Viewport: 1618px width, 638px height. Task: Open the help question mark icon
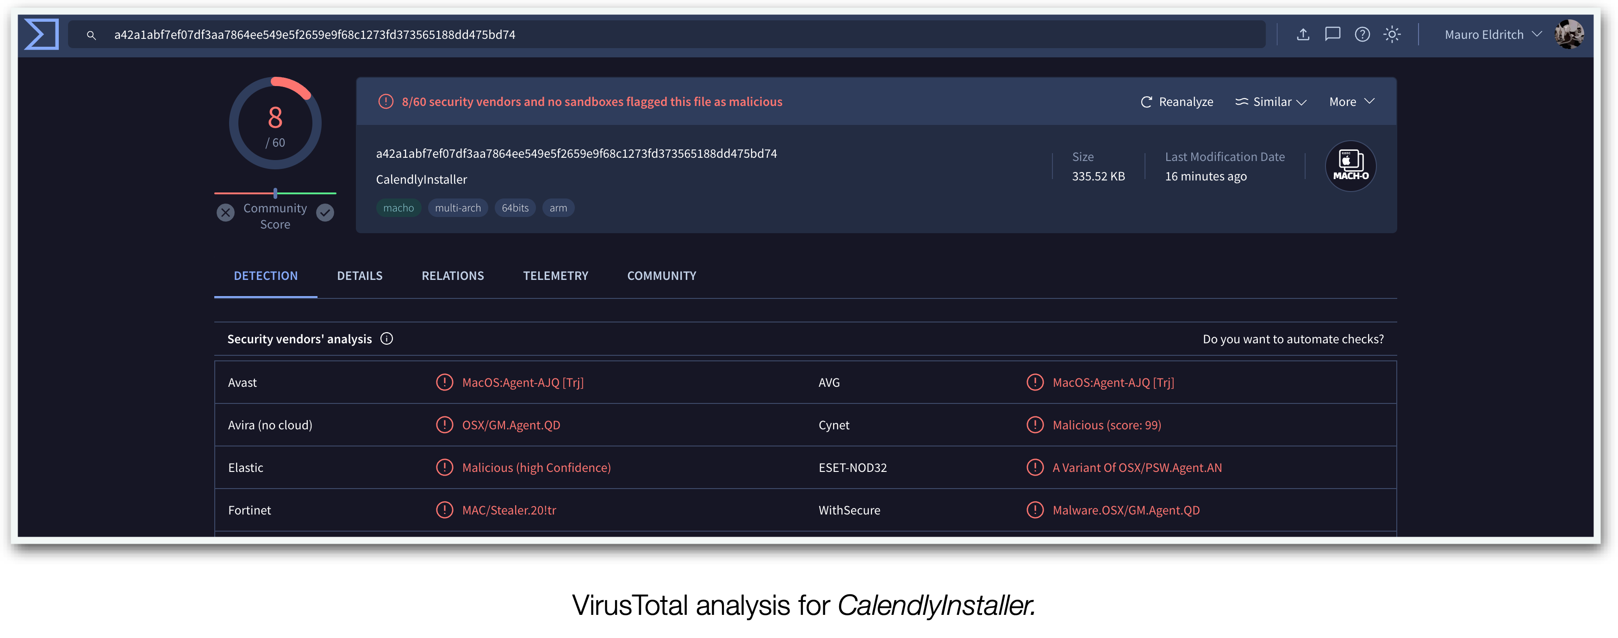pos(1362,35)
